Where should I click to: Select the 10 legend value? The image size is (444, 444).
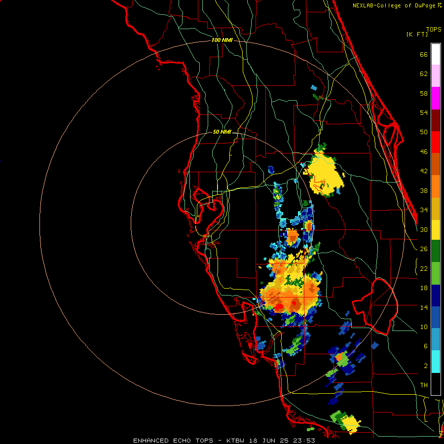coord(424,327)
